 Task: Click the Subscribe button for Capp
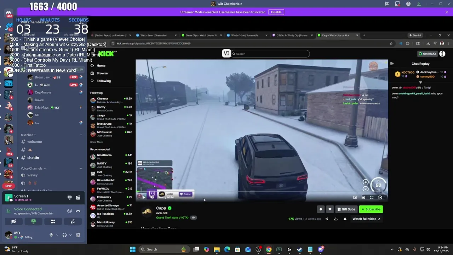(371, 209)
